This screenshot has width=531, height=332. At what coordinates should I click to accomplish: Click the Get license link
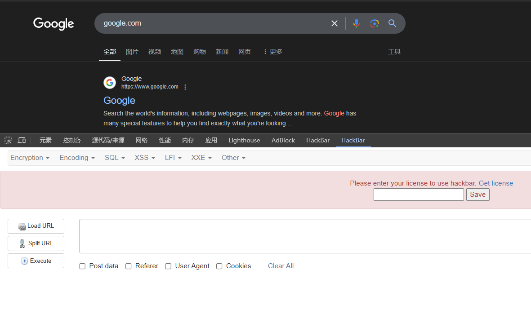coord(496,183)
